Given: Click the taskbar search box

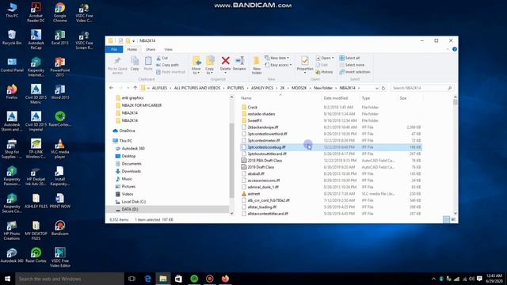Looking at the screenshot, I should click(70, 279).
